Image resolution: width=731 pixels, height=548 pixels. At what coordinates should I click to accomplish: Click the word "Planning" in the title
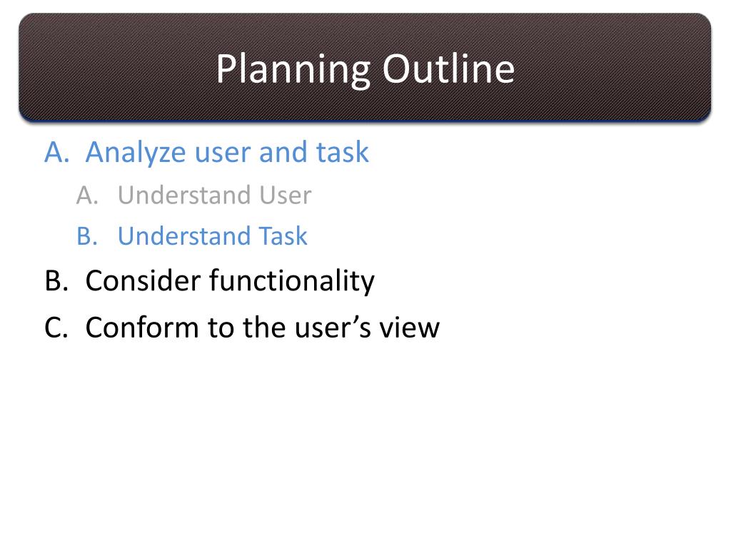click(293, 71)
